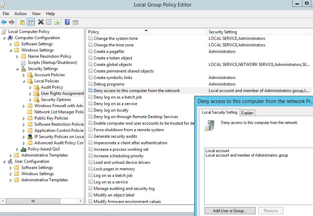Click the Export List toolbar icon
The height and width of the screenshot is (216, 313).
click(57, 22)
